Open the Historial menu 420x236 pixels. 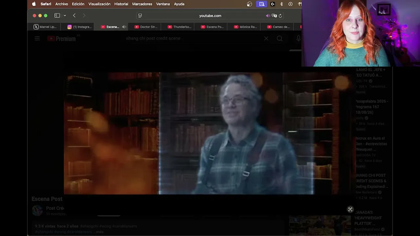(121, 4)
